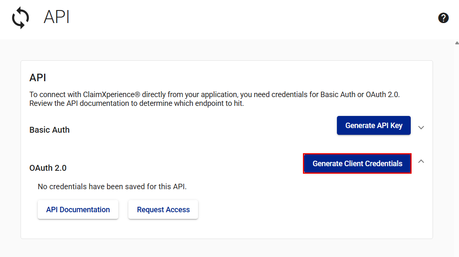459x257 pixels.
Task: Click the "No credentials have been saved" message
Action: [x=112, y=187]
